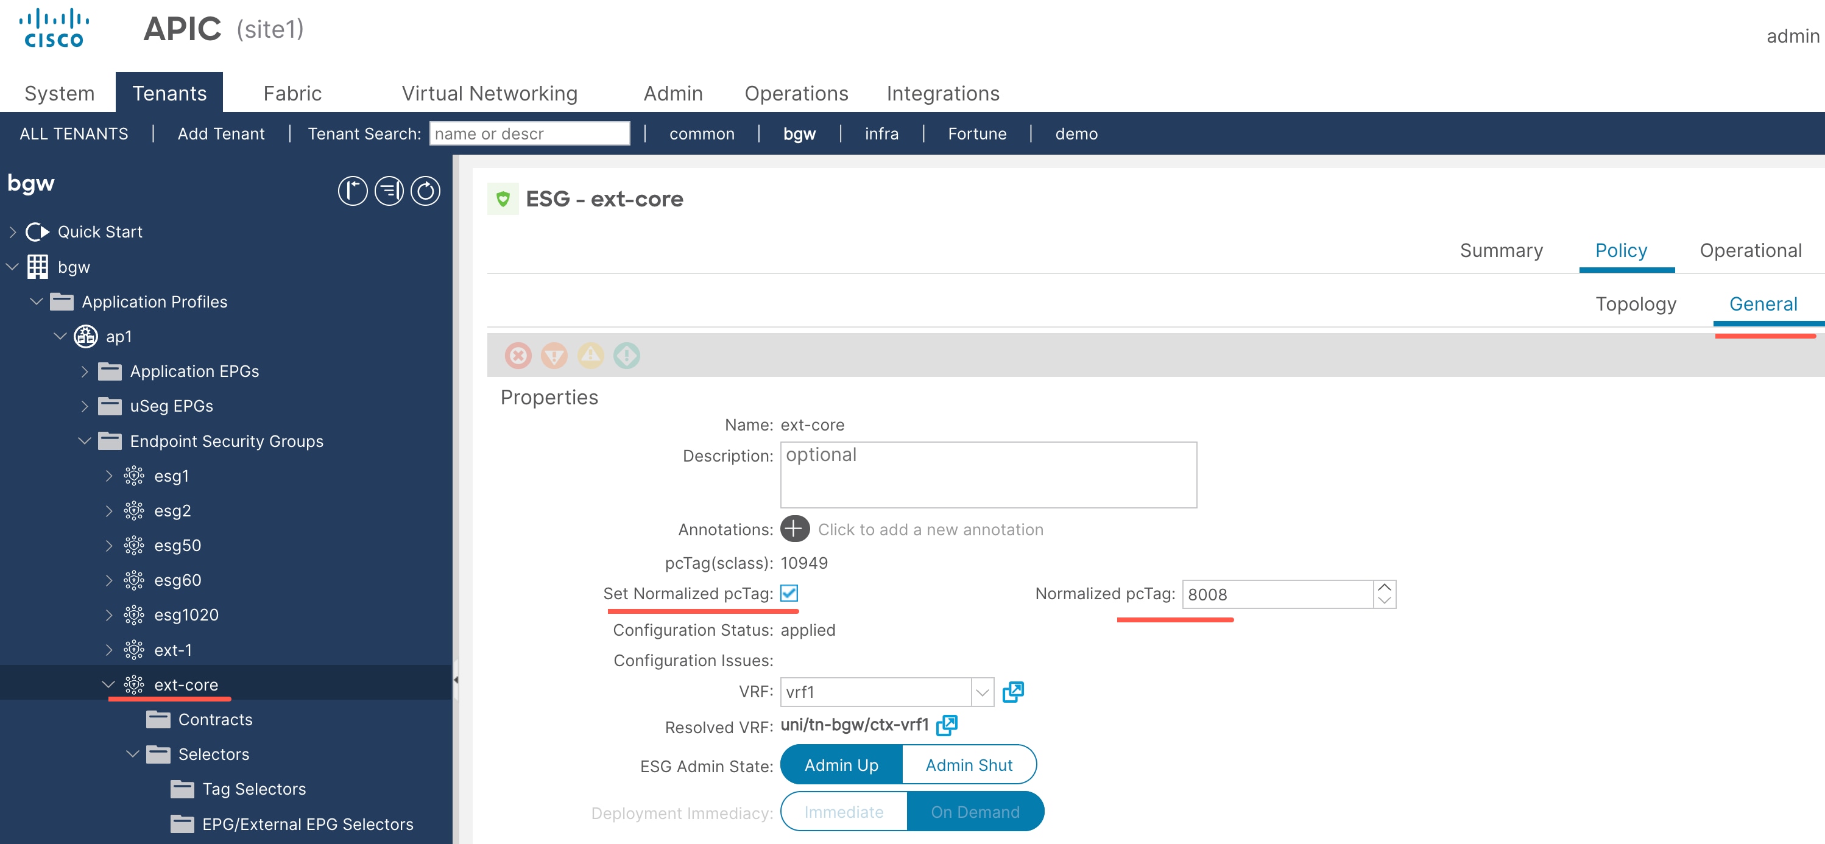This screenshot has height=844, width=1825.
Task: Click the Application Profiles folder icon
Action: (62, 302)
